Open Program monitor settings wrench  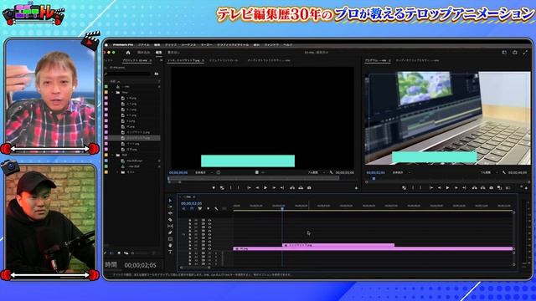coord(504,173)
